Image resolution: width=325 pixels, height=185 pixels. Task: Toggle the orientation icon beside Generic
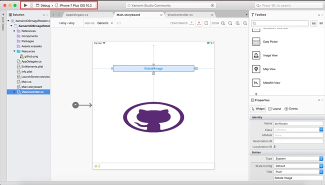coord(119,23)
